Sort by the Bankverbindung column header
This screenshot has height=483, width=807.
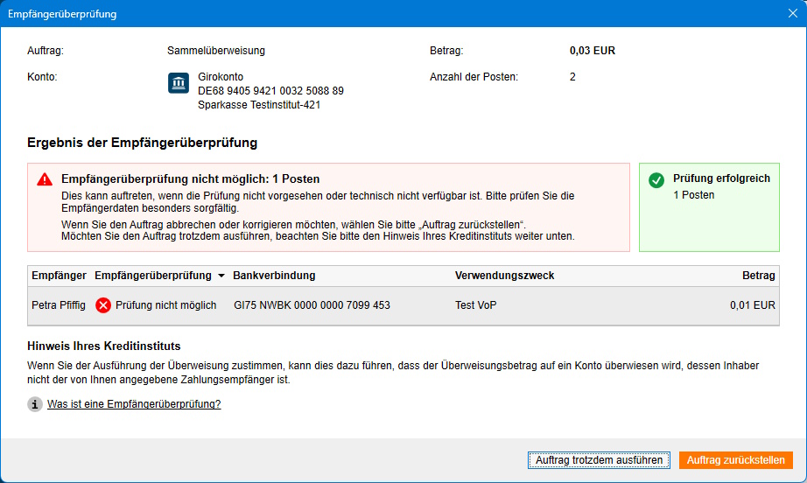[274, 276]
